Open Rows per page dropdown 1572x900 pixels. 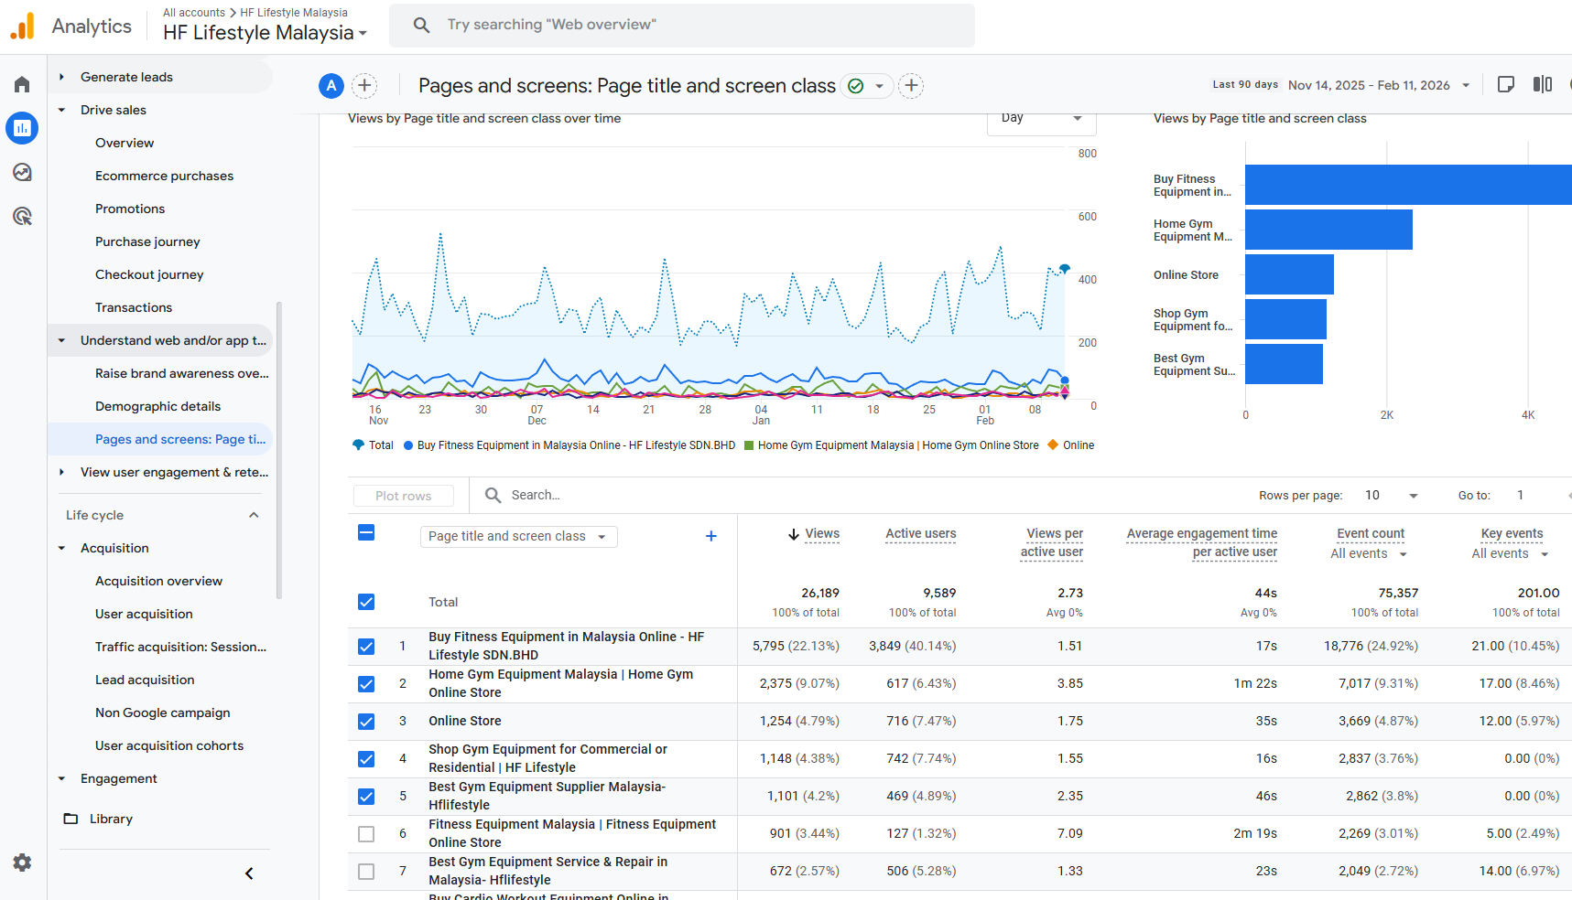click(1391, 496)
